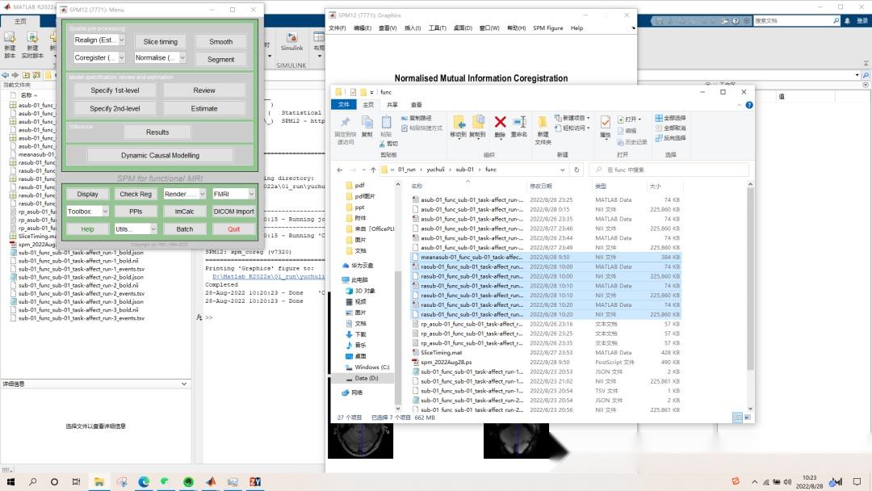Click Invert selection in Explorer ribbon

coord(670,138)
